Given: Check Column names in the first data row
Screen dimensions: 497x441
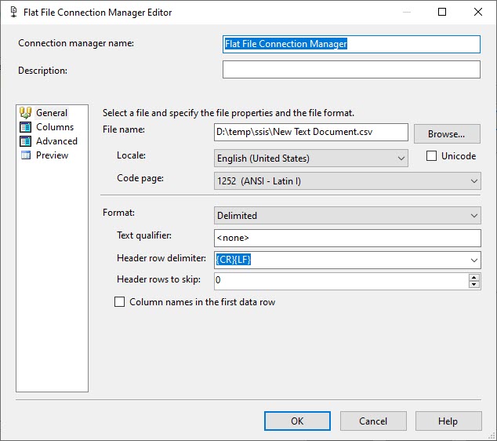Looking at the screenshot, I should 120,302.
